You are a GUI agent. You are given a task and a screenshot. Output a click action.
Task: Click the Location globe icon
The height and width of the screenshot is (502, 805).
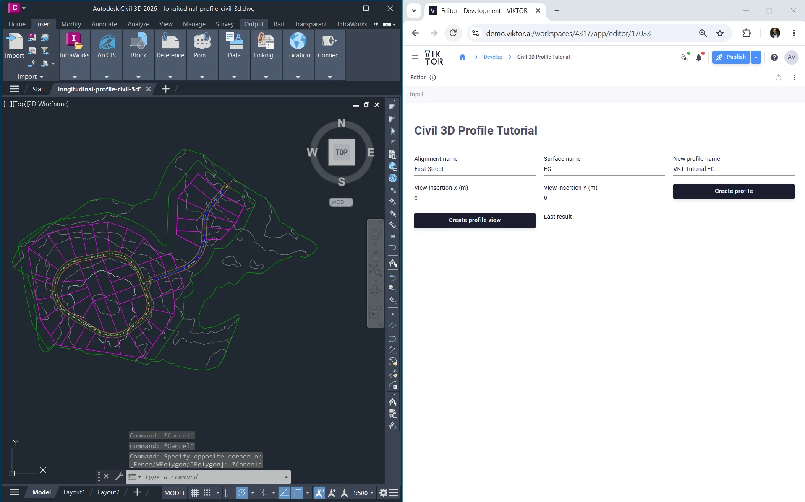tap(298, 41)
